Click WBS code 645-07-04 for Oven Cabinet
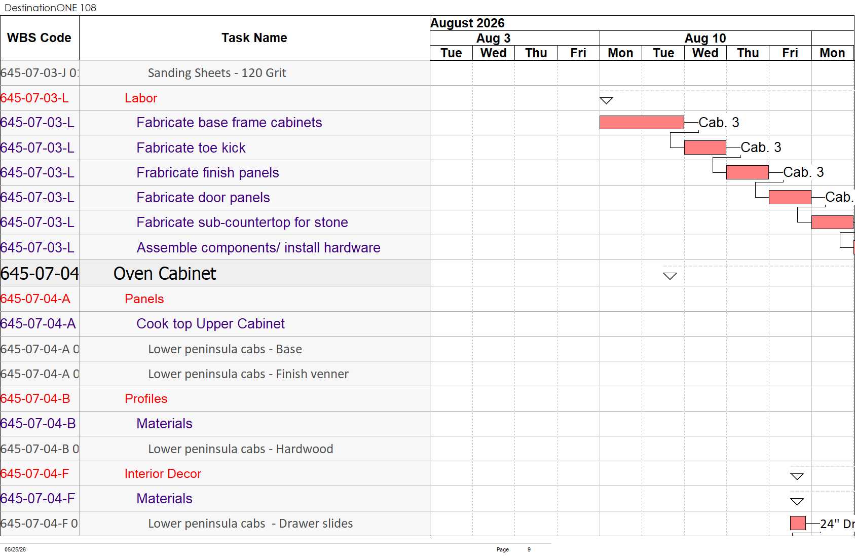 coord(40,274)
